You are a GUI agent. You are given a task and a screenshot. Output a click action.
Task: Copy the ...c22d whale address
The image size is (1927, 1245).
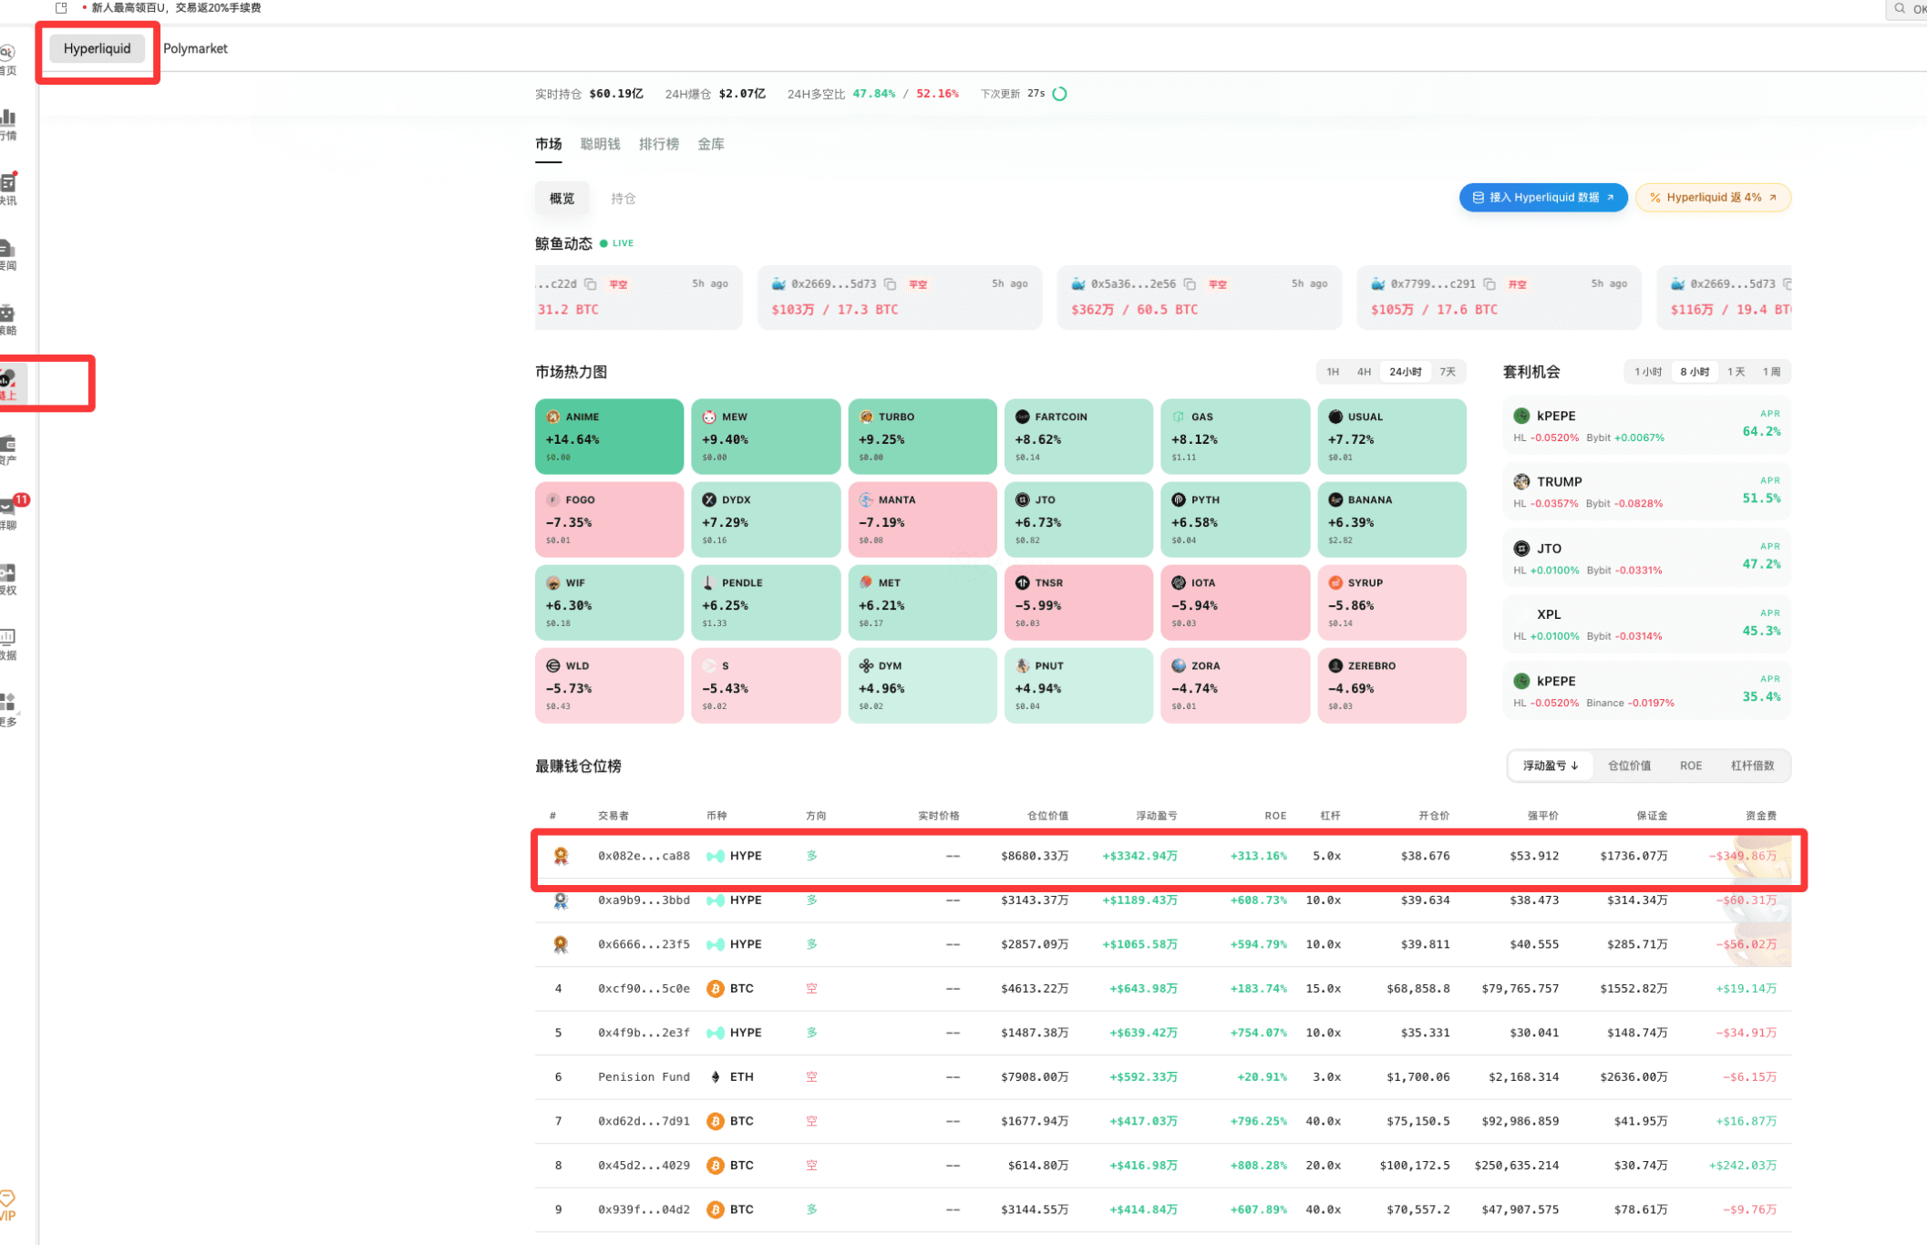pos(591,284)
